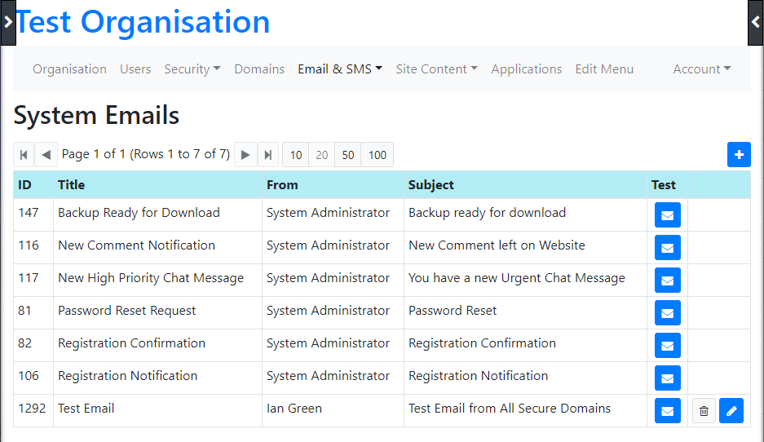
Task: Edit Test Email using pencil icon
Action: (731, 411)
